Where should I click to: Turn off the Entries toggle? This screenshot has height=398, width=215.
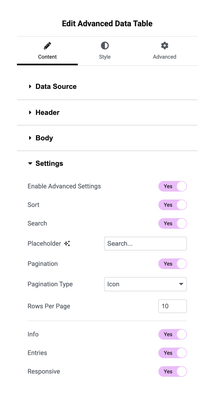172,353
